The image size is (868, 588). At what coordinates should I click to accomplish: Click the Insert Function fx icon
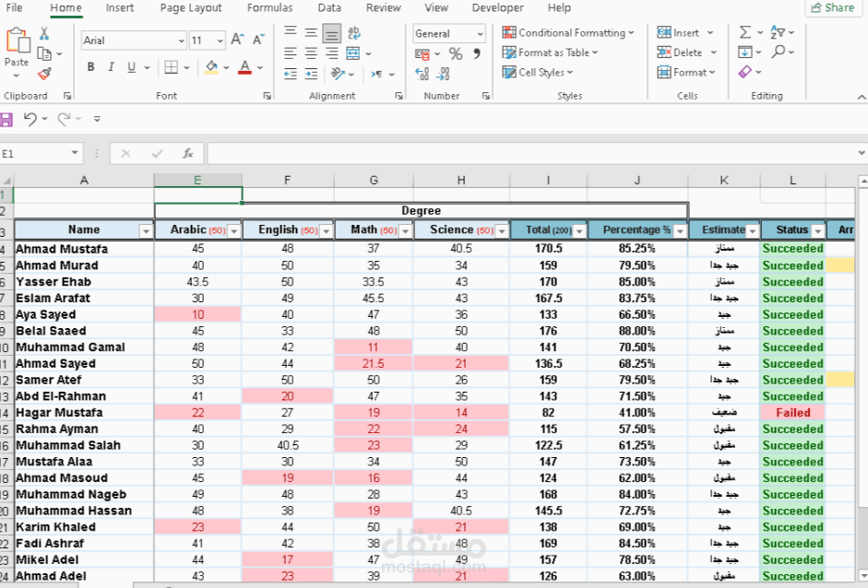(188, 153)
